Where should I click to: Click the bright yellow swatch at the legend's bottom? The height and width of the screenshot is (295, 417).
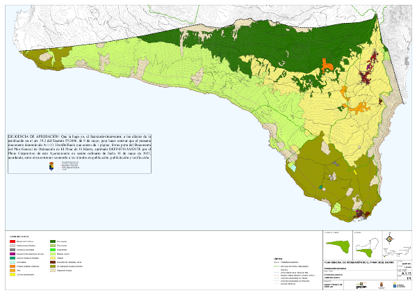(x=12, y=275)
